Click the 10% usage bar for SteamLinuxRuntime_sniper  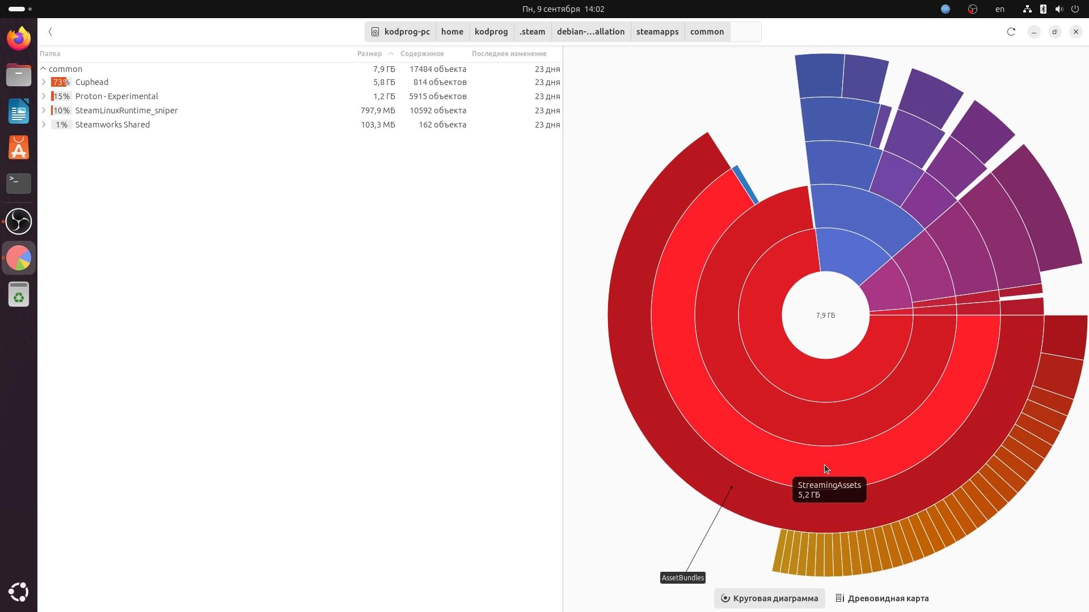click(61, 110)
